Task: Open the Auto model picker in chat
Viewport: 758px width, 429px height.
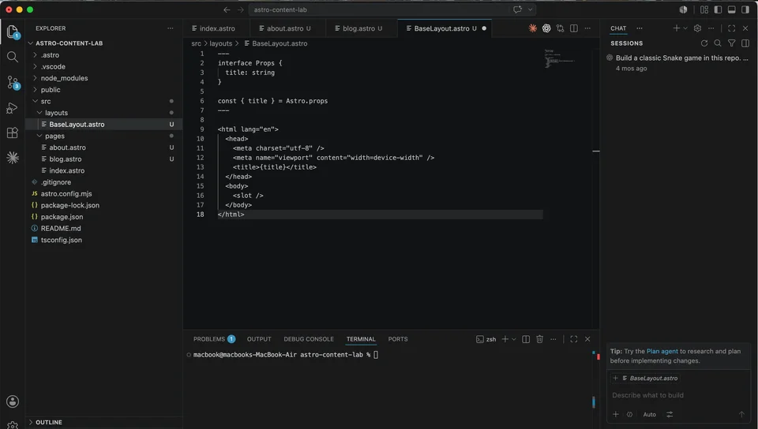Action: [649, 415]
